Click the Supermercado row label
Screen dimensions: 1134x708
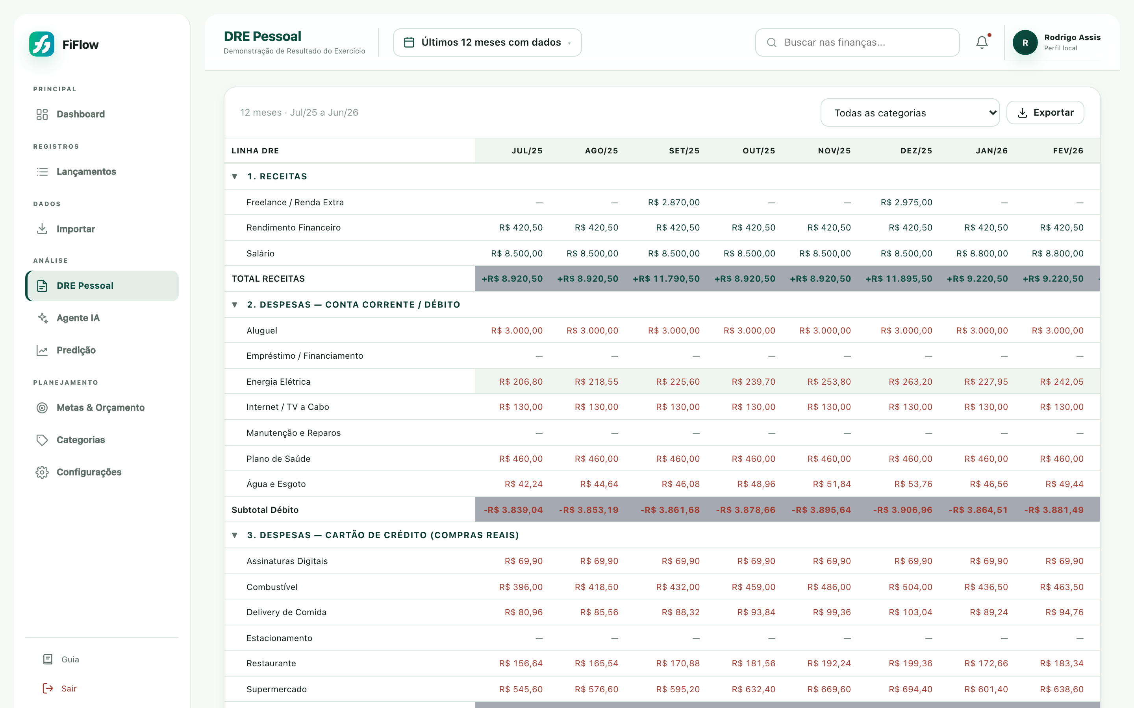coord(276,689)
